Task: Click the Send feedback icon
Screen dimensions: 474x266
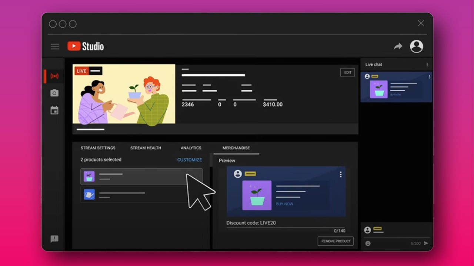Action: [x=54, y=239]
